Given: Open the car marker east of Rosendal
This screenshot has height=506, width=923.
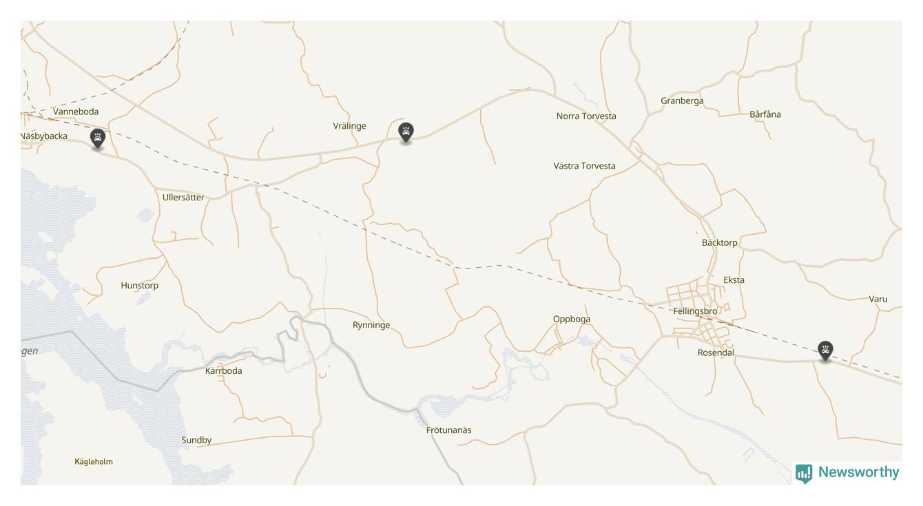Looking at the screenshot, I should tap(825, 351).
